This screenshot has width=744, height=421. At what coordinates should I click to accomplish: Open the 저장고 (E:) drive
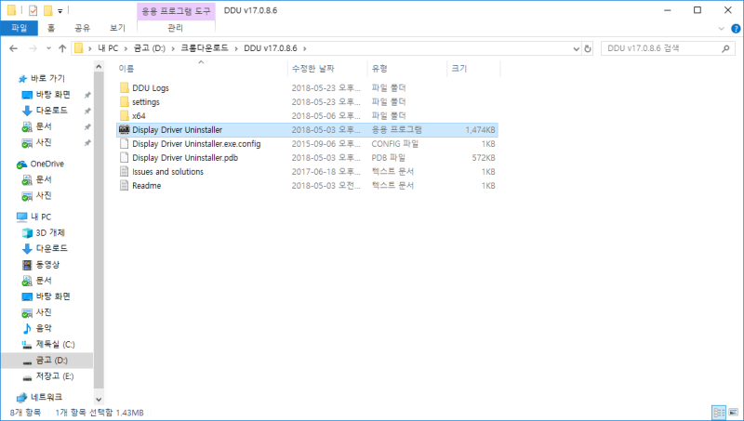(x=55, y=376)
